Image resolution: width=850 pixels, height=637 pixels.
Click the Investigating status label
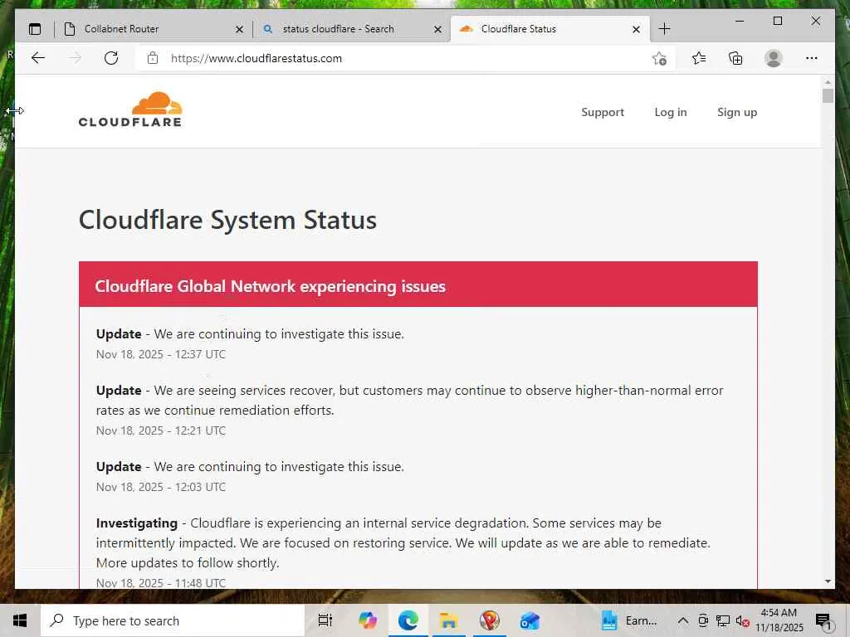(137, 523)
